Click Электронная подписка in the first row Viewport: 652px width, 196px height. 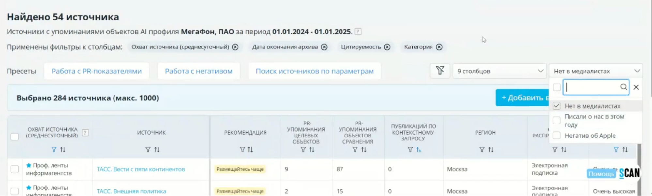pos(550,169)
